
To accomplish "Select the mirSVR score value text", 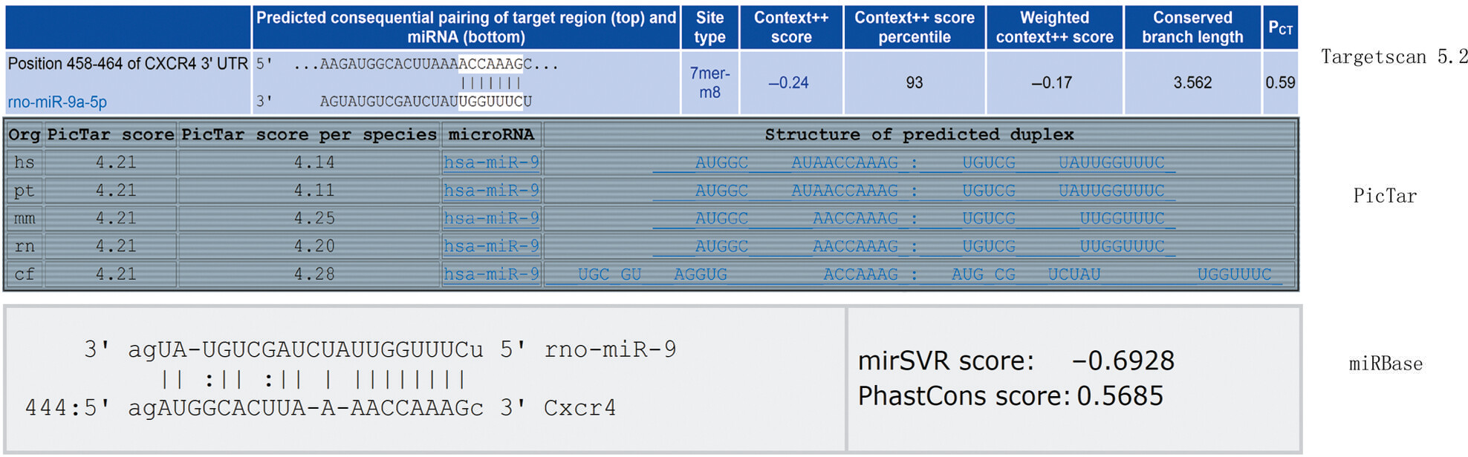I will 1123,361.
